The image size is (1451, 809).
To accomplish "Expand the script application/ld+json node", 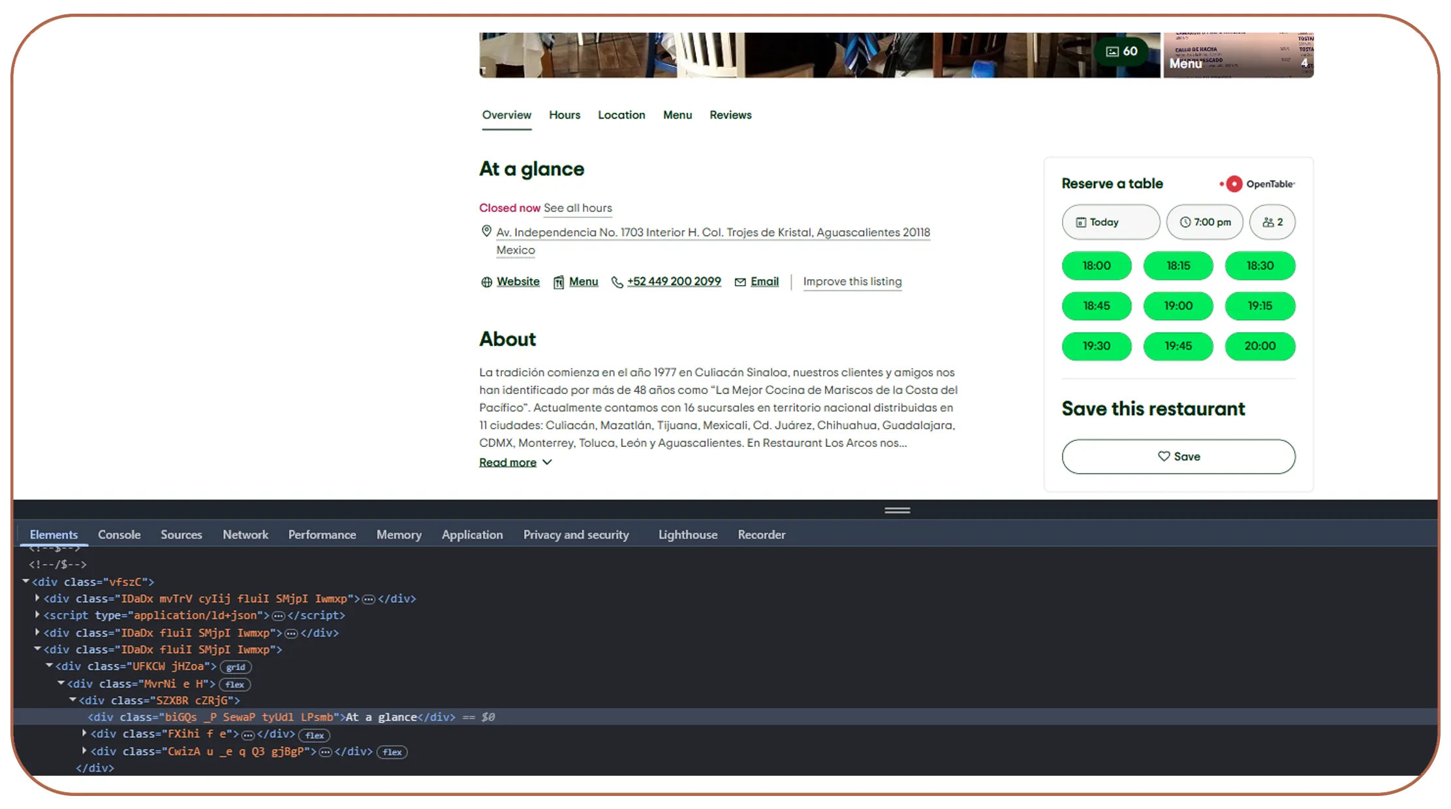I will coord(37,615).
